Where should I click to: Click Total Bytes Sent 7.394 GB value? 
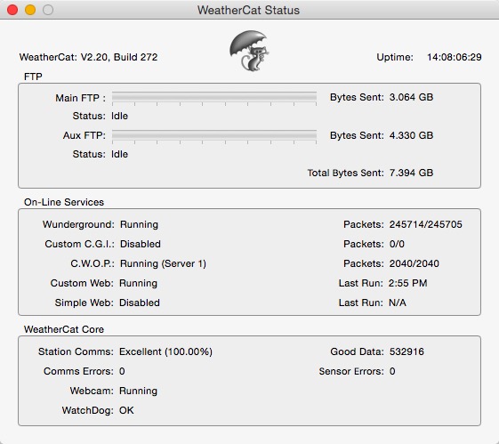[x=411, y=173]
